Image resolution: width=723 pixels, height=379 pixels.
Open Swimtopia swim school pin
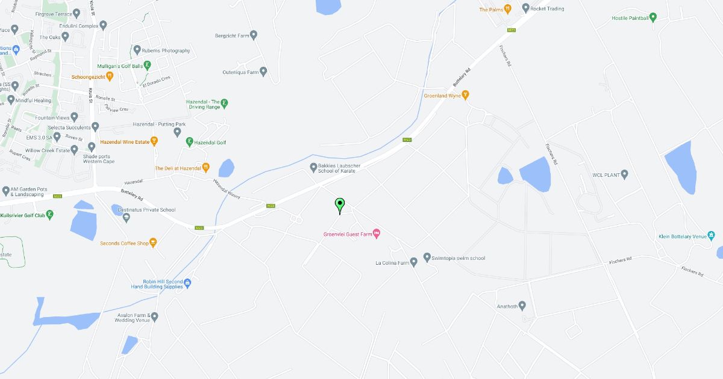coord(427,258)
